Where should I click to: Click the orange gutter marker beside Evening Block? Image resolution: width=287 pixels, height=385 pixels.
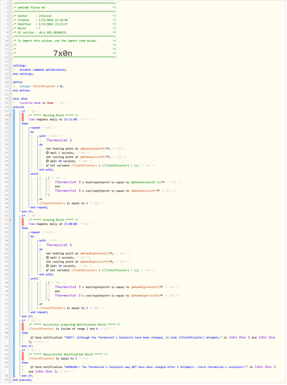tap(11, 220)
